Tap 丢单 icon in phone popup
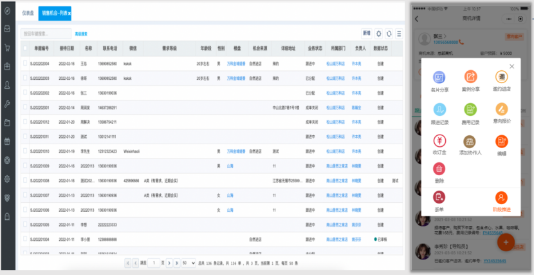Image resolution: width=534 pixels, height=275 pixels. coord(439,197)
